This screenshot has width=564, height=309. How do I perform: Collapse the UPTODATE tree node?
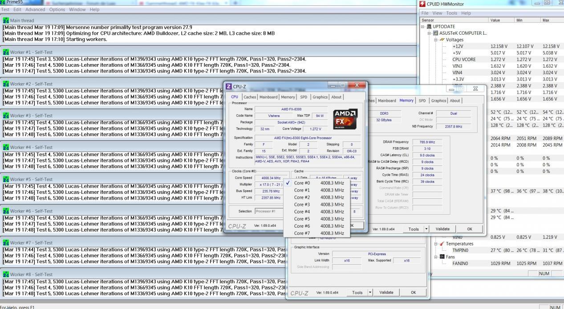pyautogui.click(x=423, y=27)
